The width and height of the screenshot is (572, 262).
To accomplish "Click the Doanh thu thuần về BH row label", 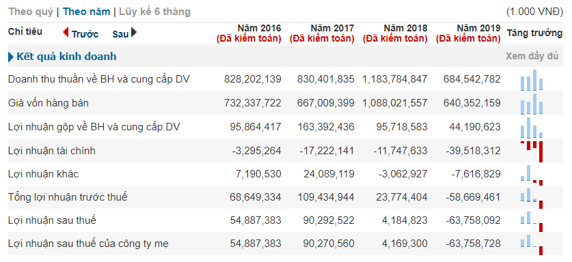I will 99,79.
